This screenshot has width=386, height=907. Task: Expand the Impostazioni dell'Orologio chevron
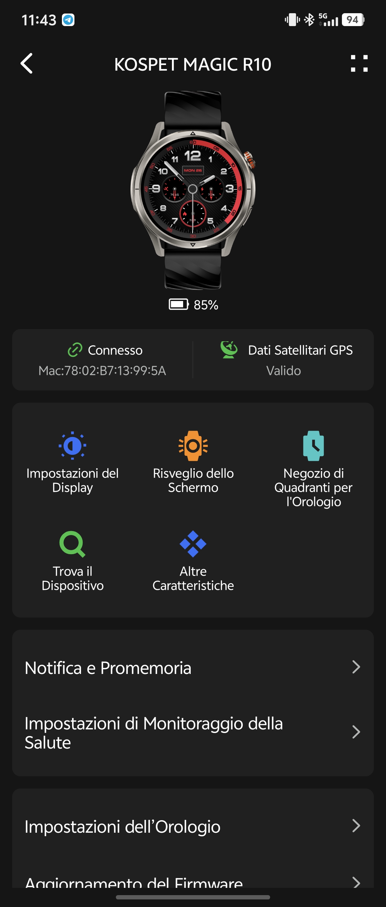point(356,826)
